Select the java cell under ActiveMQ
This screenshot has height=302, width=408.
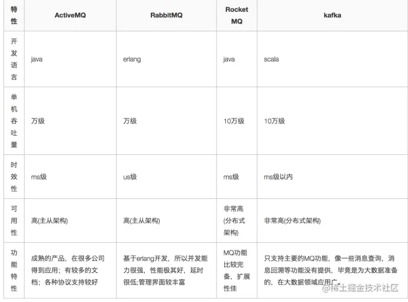click(x=70, y=59)
